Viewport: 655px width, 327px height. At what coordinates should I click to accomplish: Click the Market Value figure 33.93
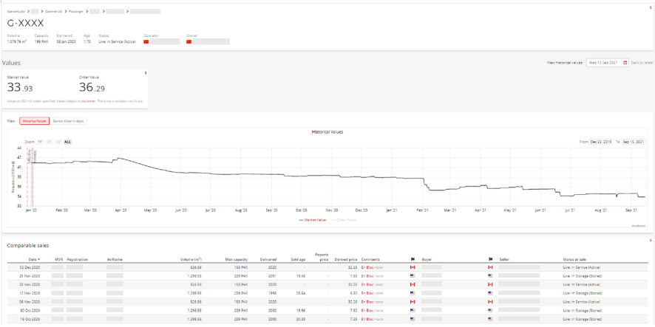pos(20,88)
